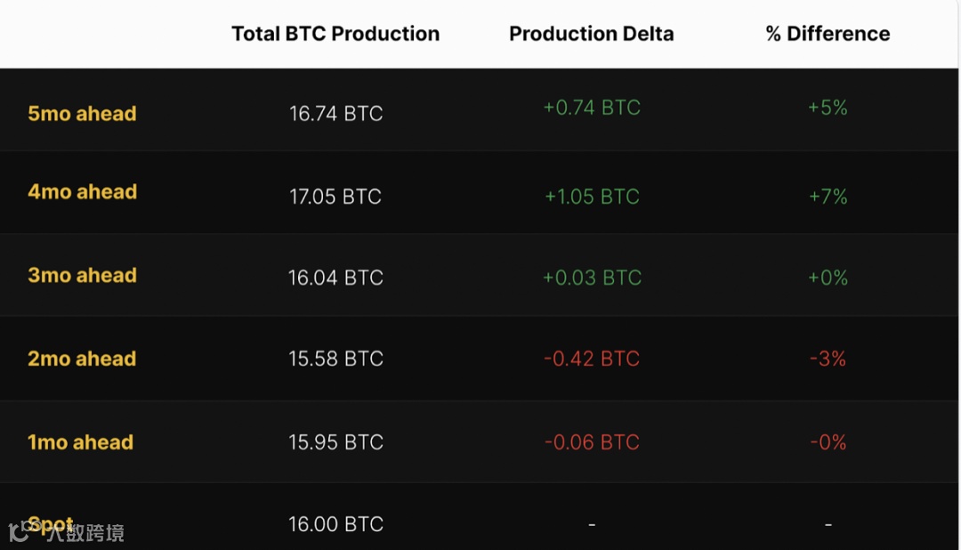
Task: Select the 1mo ahead row label
Action: [80, 442]
